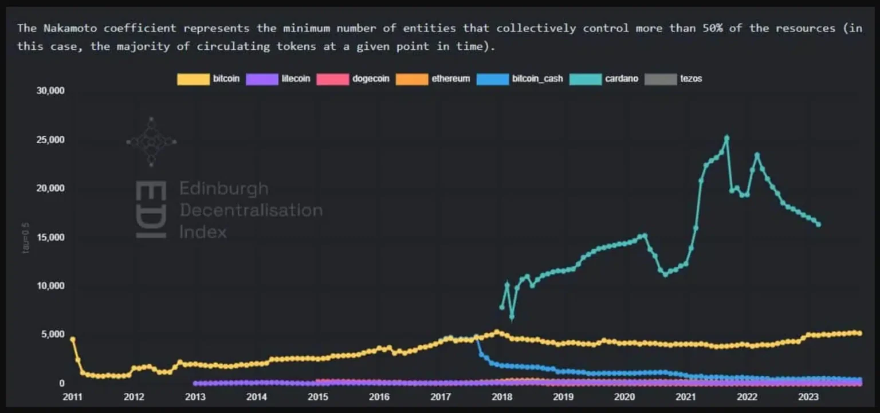Click the 2022 x-axis label
Screen dimensions: 880x413
(x=747, y=397)
